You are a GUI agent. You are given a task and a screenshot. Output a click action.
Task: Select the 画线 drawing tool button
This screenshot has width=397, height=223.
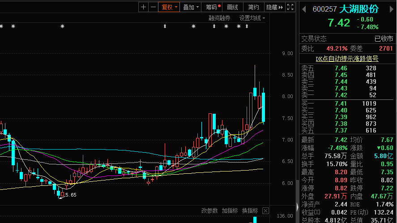(233, 7)
